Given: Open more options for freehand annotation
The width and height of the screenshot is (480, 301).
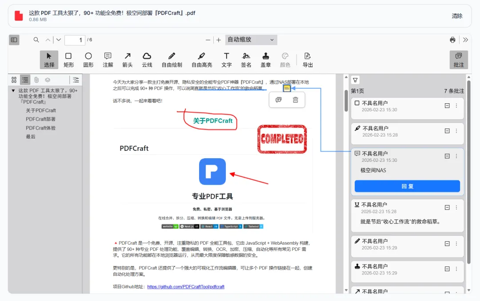Looking at the screenshot, I should [x=456, y=244].
